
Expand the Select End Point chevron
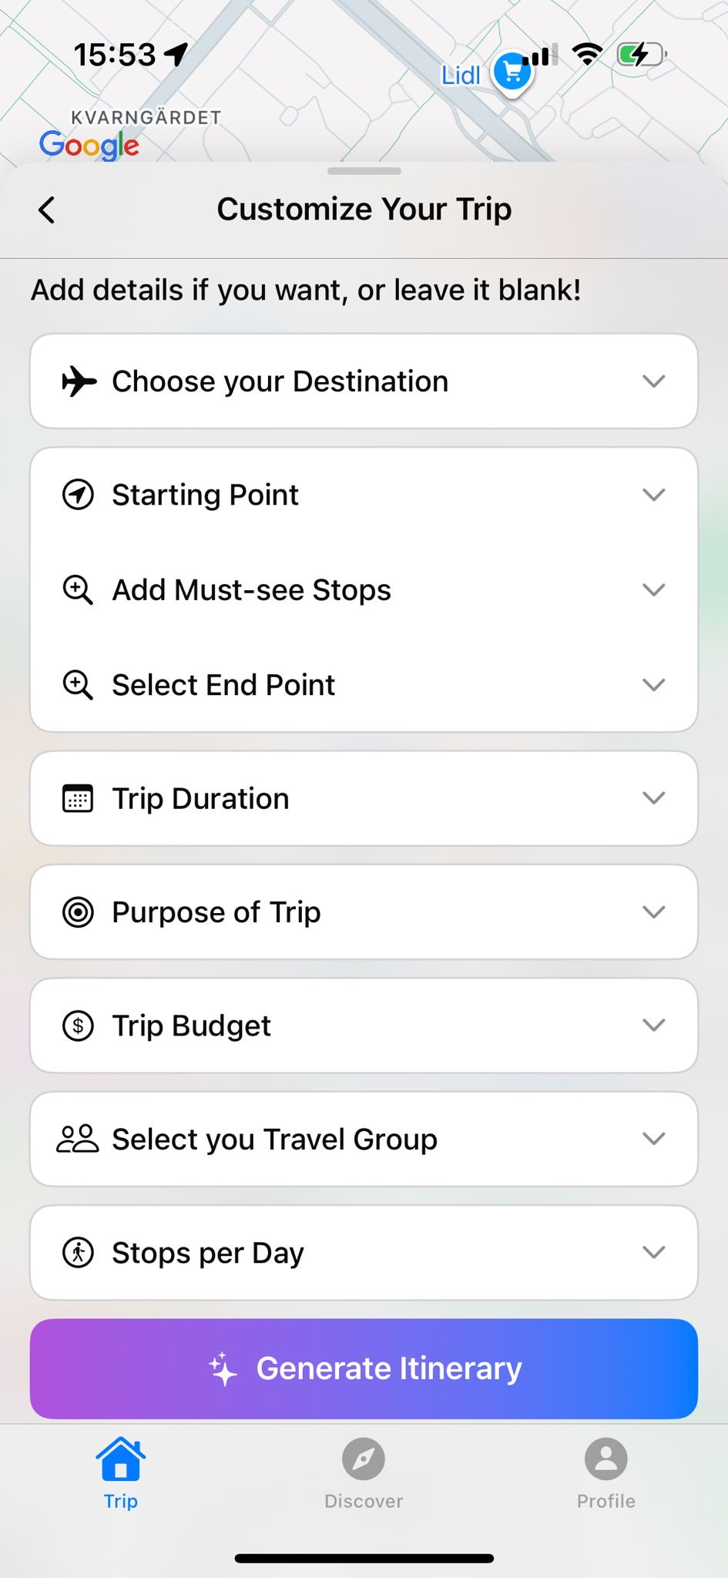[x=653, y=685]
